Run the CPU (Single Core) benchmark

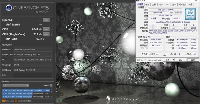pos(46,34)
